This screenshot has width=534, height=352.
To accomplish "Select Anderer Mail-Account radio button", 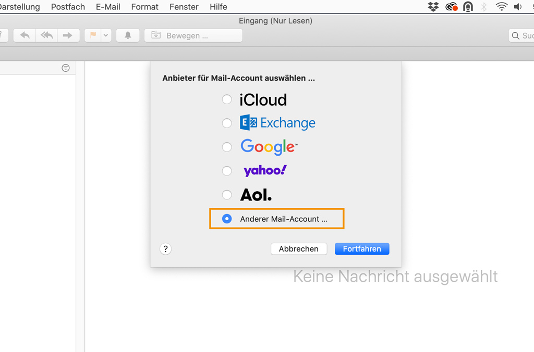I will [x=227, y=219].
